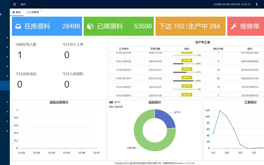This screenshot has width=264, height=165.
Task: Click the 0% progress bar of 5102-002057
Action: 185,90
